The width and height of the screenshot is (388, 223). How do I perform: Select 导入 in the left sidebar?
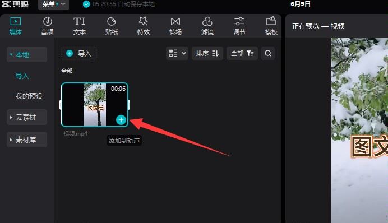(22, 76)
